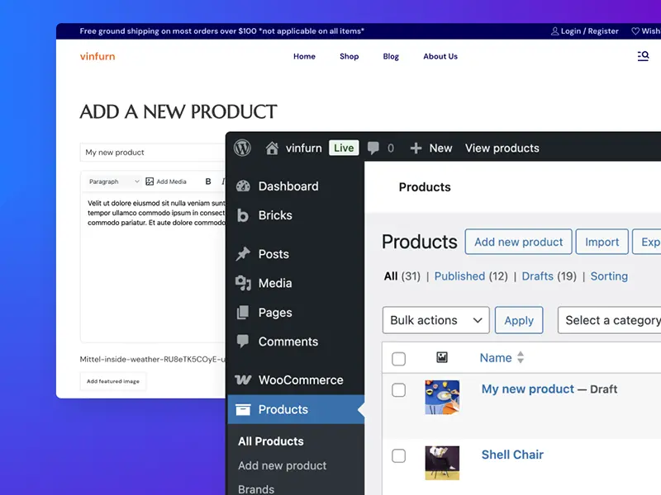This screenshot has height=495, width=661.
Task: Click the Media library icon
Action: pos(243,283)
